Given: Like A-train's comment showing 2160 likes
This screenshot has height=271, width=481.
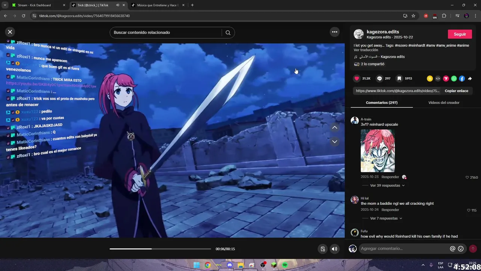Looking at the screenshot, I should (467, 177).
